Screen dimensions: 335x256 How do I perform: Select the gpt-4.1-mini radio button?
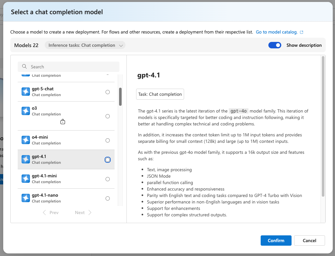tap(108, 179)
